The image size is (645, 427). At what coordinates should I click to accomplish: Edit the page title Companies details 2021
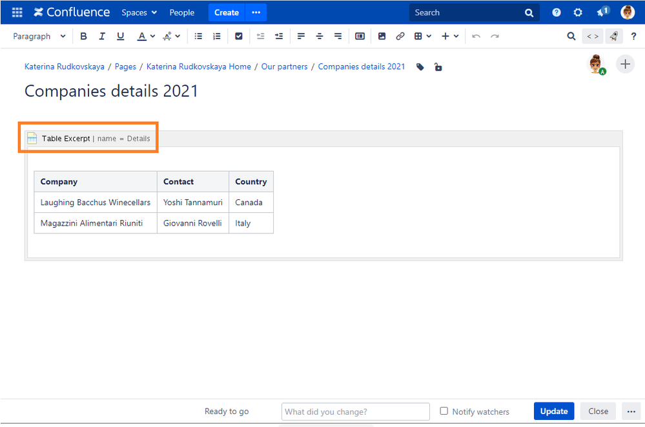112,91
